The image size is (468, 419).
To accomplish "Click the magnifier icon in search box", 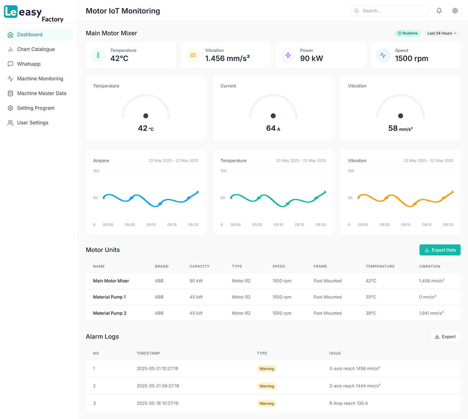I will click(357, 11).
